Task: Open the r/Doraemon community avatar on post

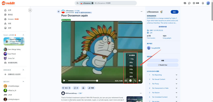Action: 63,11
